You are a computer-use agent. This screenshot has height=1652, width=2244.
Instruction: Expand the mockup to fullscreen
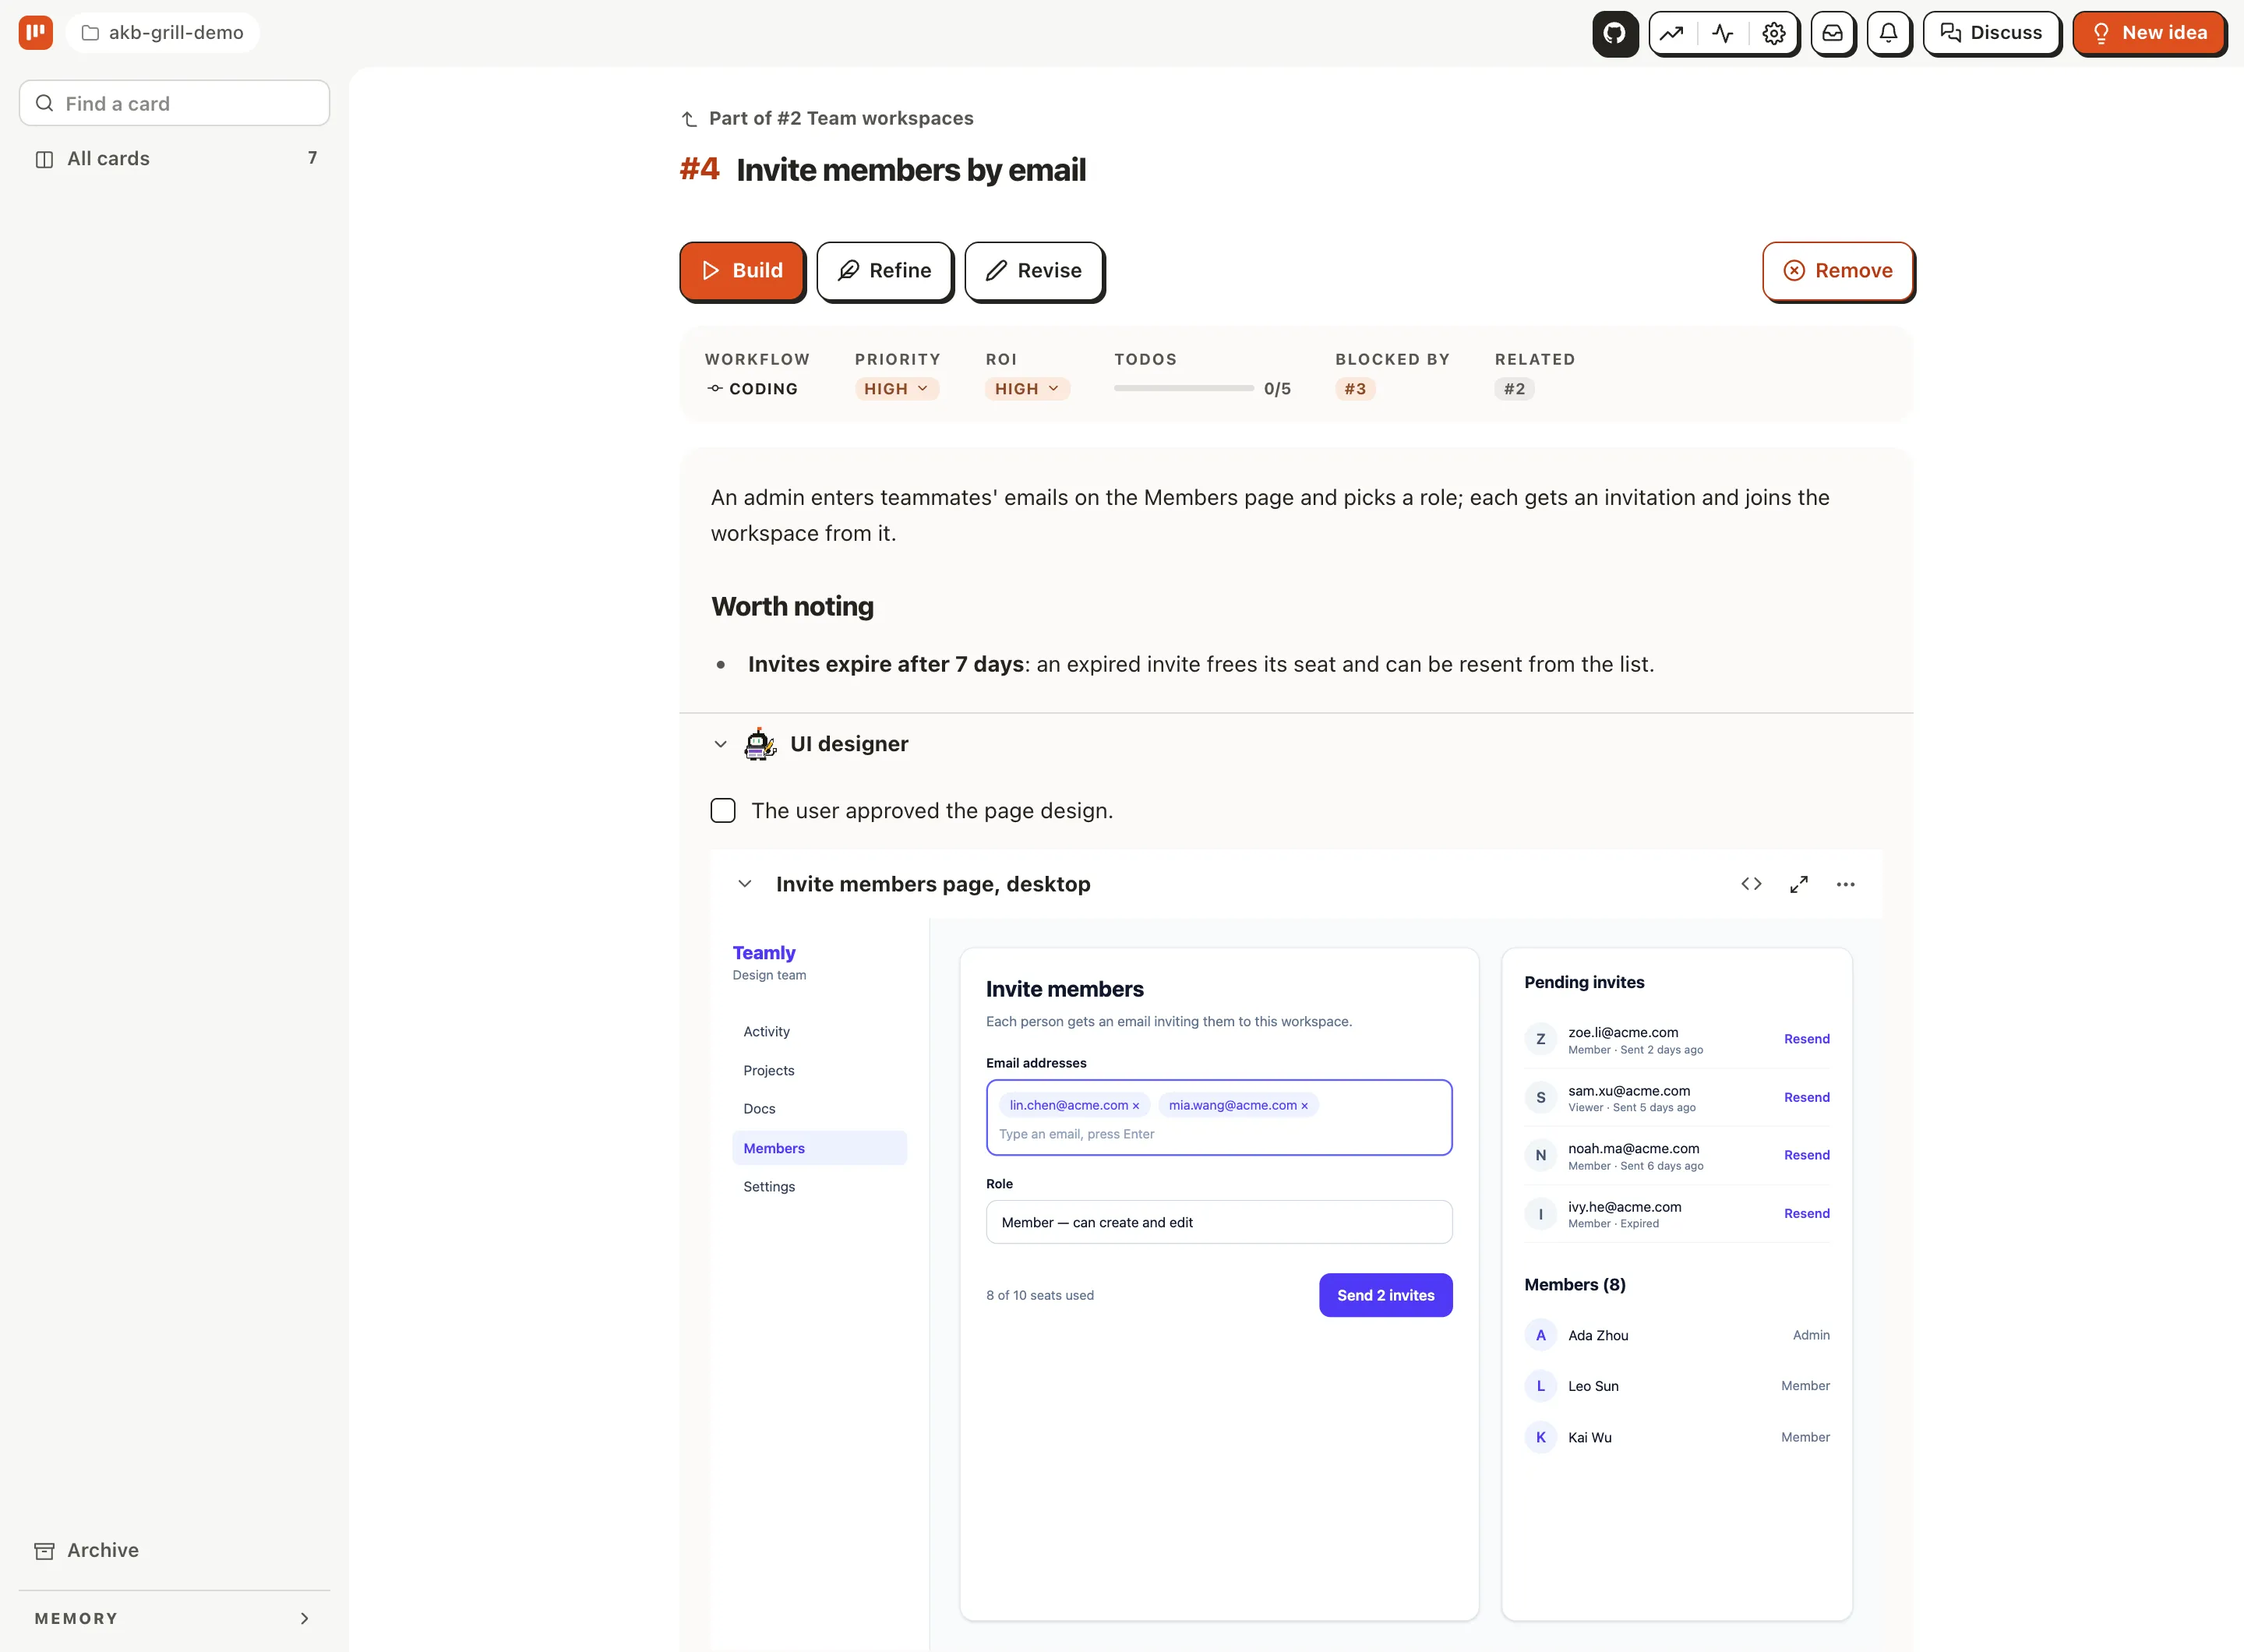tap(1799, 884)
